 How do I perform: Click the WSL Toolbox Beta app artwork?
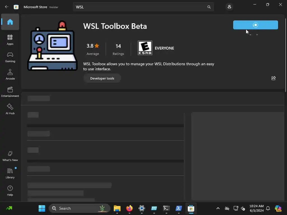pos(52,46)
